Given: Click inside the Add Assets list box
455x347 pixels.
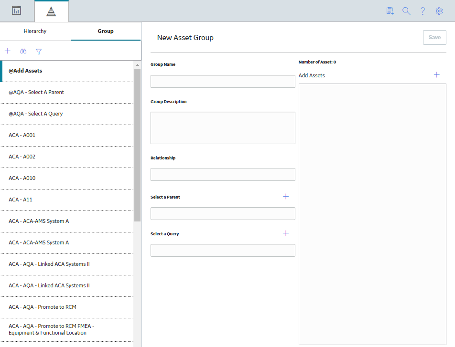Looking at the screenshot, I should pyautogui.click(x=372, y=214).
